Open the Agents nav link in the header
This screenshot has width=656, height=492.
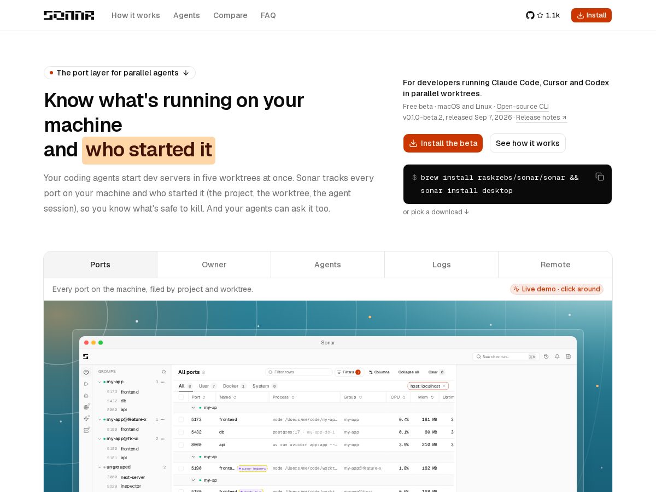(186, 15)
